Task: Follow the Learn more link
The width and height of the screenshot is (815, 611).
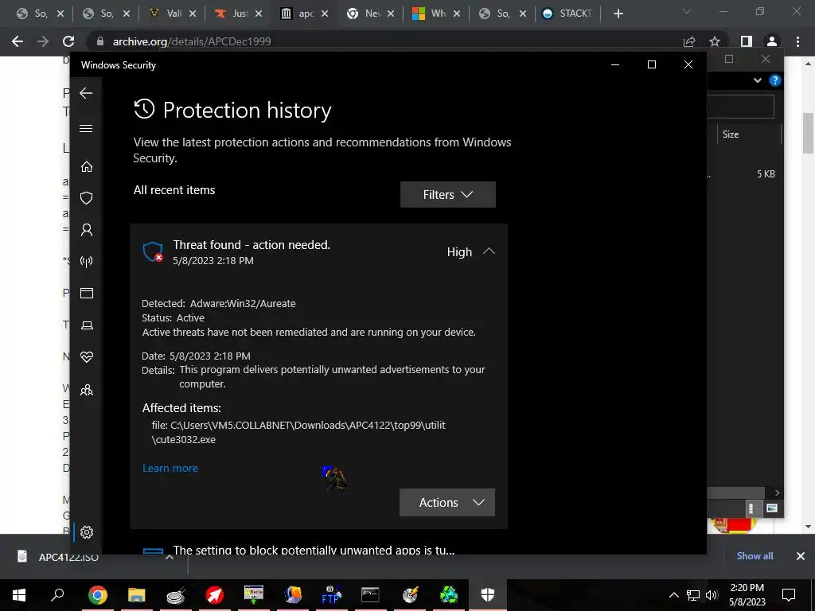Action: click(x=170, y=468)
